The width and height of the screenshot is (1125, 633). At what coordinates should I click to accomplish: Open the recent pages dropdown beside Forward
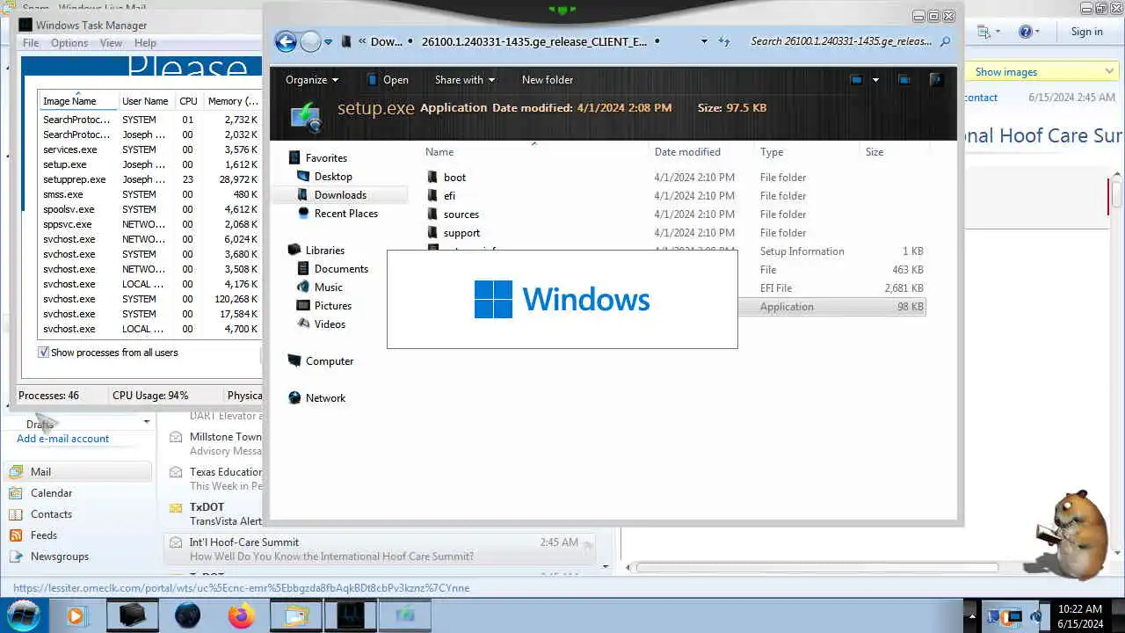click(x=329, y=41)
